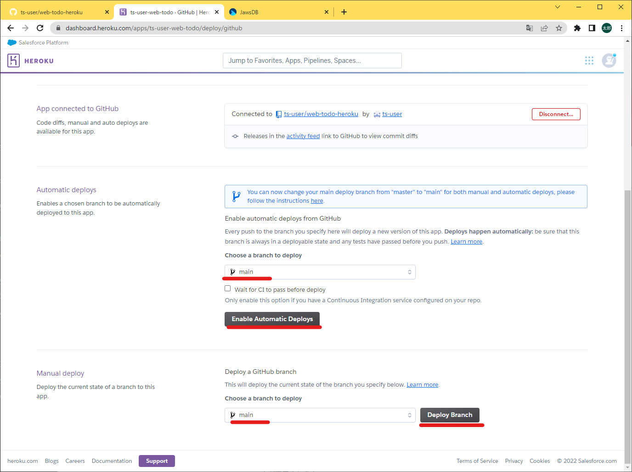Open the manual deploy branch dropdown

(320, 415)
